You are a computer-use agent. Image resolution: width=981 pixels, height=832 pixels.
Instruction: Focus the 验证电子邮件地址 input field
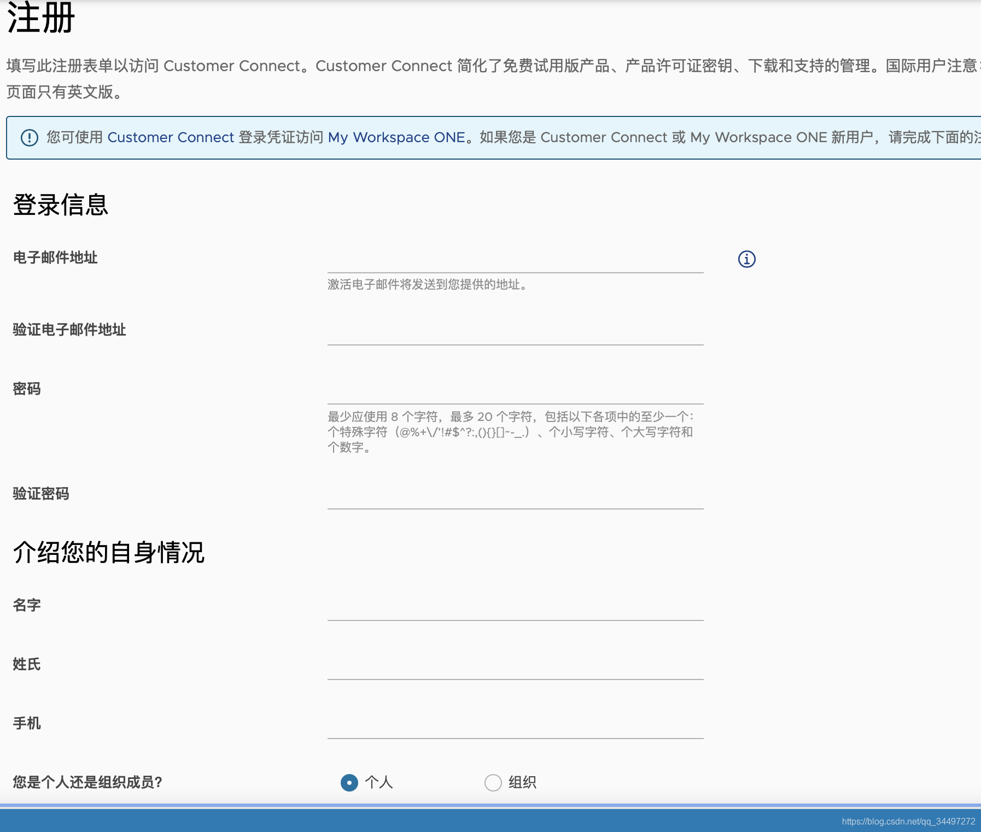pyautogui.click(x=515, y=331)
